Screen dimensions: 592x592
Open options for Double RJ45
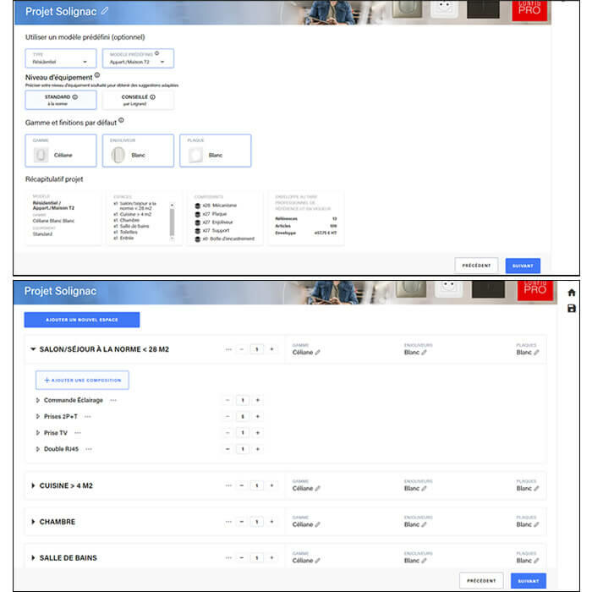89,449
